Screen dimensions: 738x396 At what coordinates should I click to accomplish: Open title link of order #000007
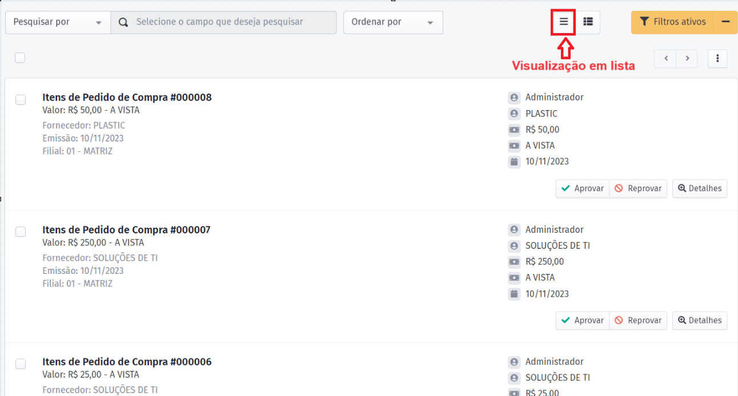coord(126,230)
